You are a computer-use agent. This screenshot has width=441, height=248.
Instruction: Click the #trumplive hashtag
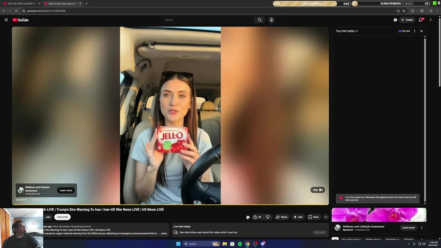(64, 227)
